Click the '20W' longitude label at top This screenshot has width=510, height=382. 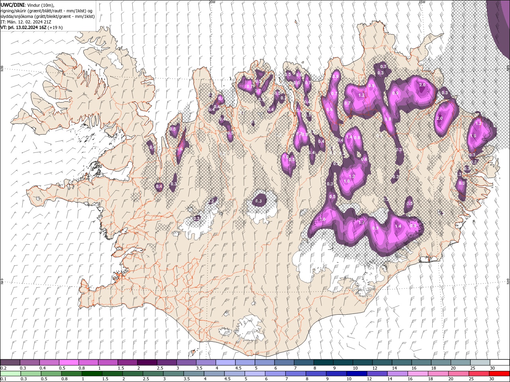212,2
